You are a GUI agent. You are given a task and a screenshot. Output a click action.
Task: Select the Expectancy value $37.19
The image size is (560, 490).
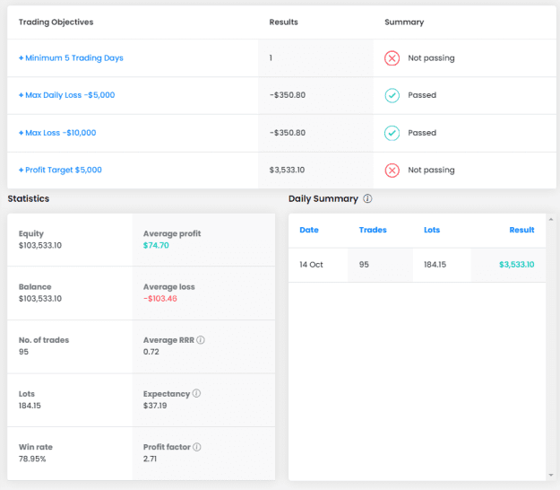[155, 406]
